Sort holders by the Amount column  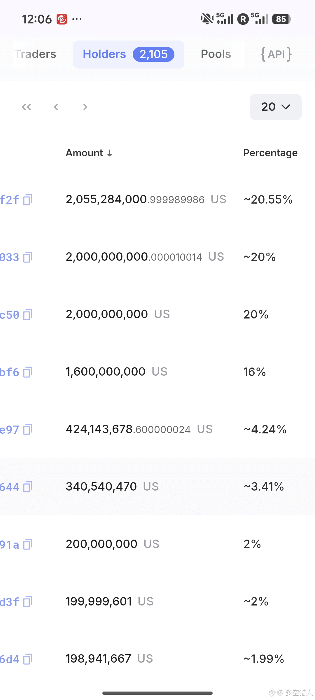[89, 153]
